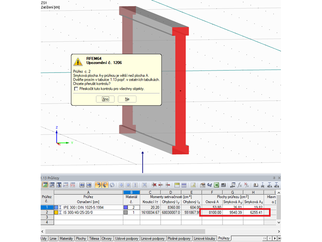Click the blue striped table toolbar icon
322x242 pixels.
[x=184, y=185]
